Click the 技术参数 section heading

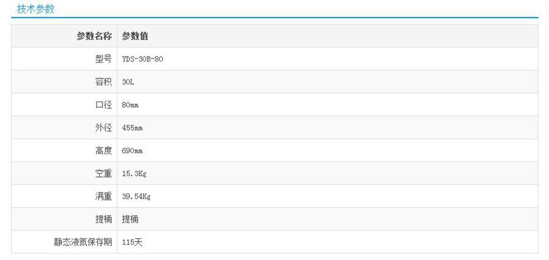tap(36, 9)
